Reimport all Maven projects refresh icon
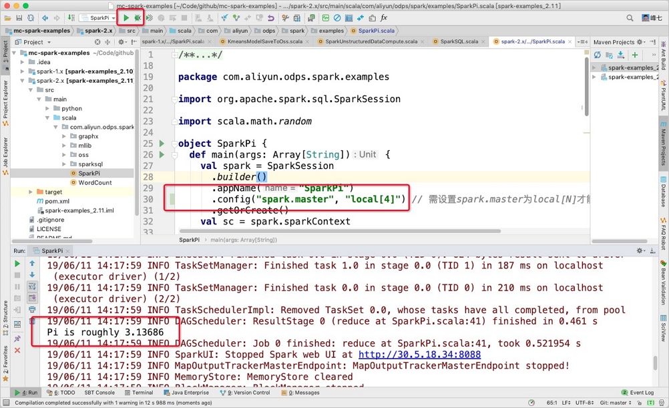Viewport: 669px width, 408px height. 598,55
